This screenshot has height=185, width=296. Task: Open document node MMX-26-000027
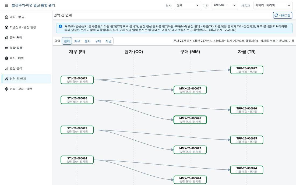(x=190, y=90)
